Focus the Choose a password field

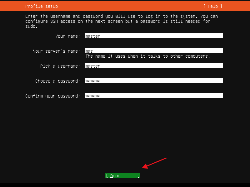154,81
